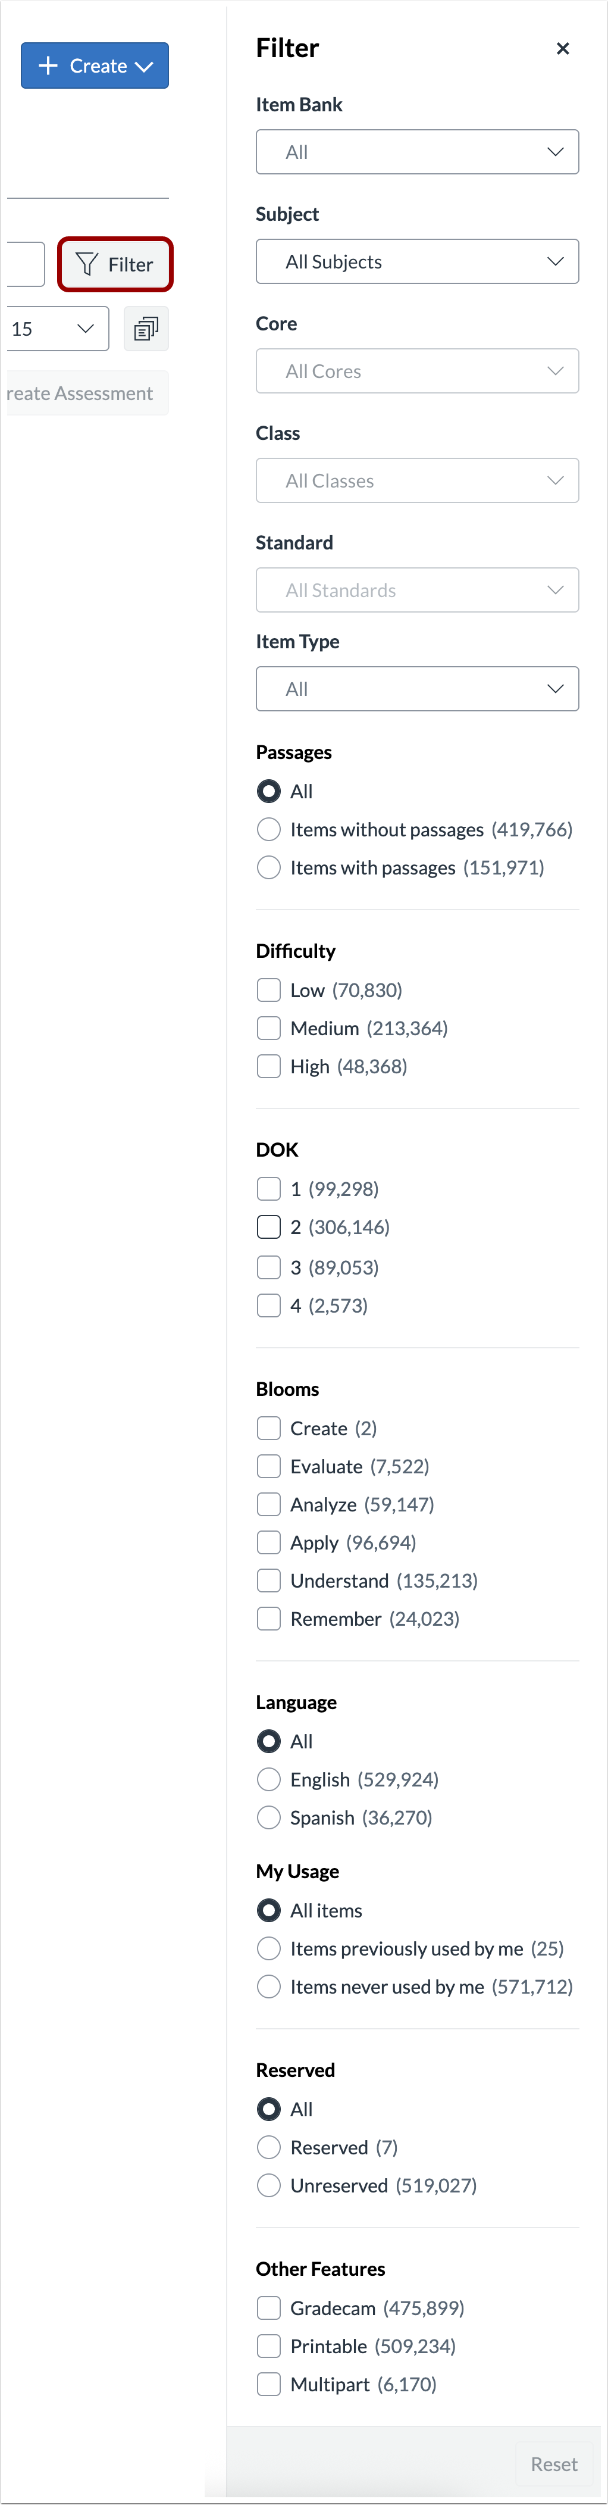Image resolution: width=608 pixels, height=2505 pixels.
Task: Open the Item Bank dropdown
Action: 416,152
